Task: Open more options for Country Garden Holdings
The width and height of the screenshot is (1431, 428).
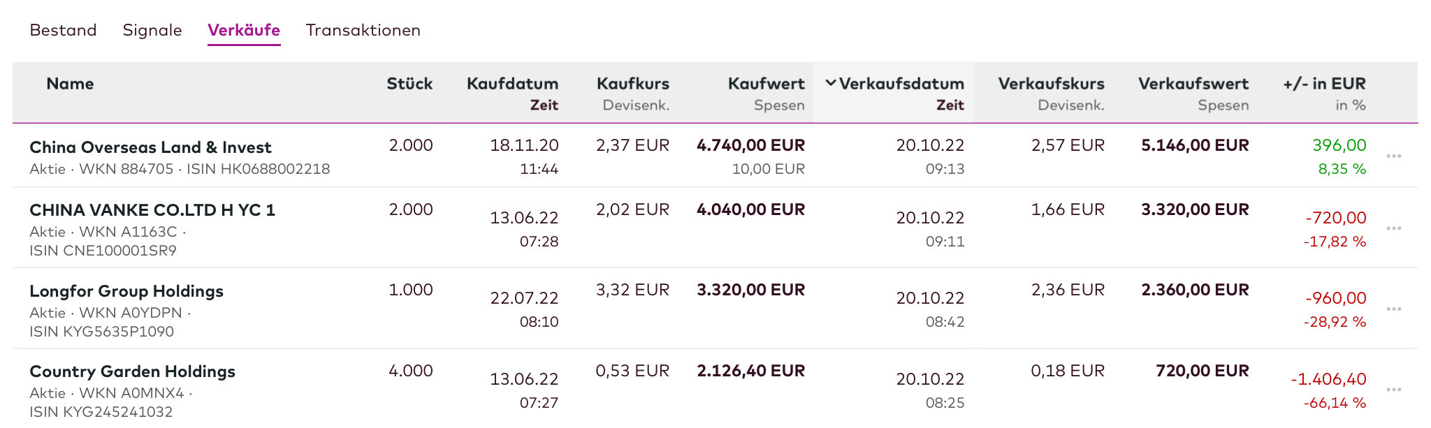Action: click(1393, 390)
